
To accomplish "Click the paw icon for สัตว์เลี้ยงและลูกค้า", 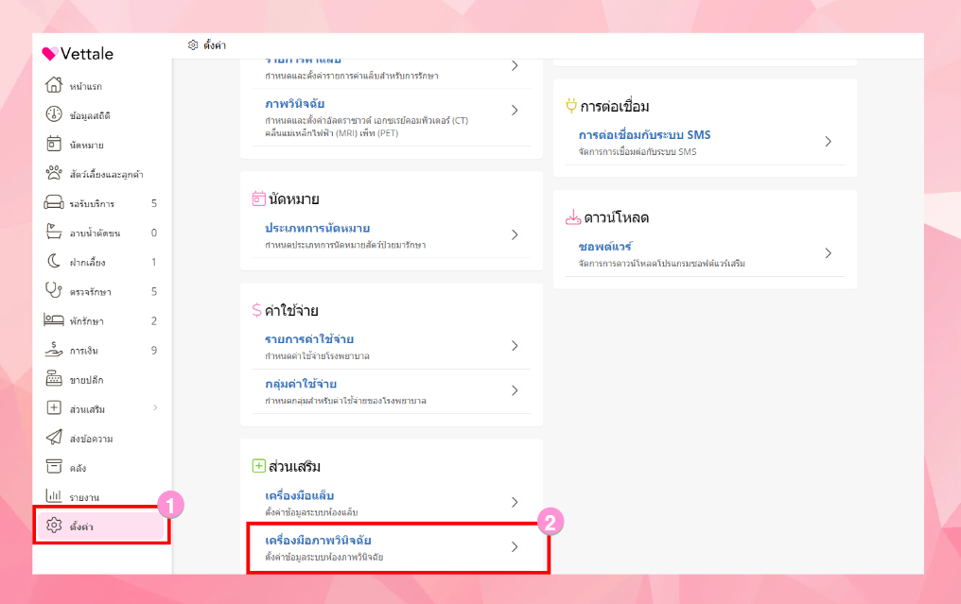I will [54, 173].
